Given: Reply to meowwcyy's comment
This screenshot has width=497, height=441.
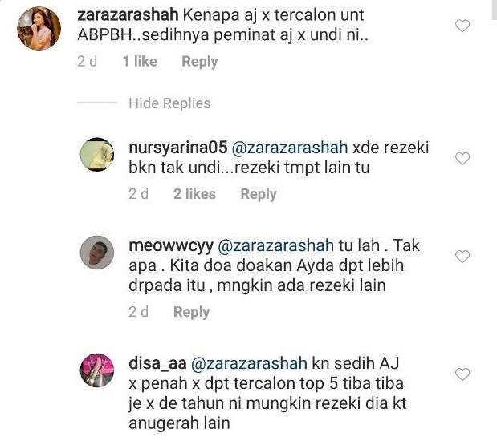Looking at the screenshot, I should coord(191,312).
